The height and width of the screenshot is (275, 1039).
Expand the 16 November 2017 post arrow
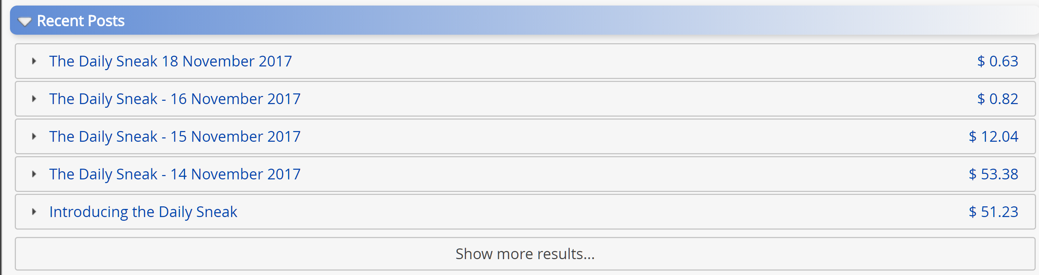click(x=34, y=99)
